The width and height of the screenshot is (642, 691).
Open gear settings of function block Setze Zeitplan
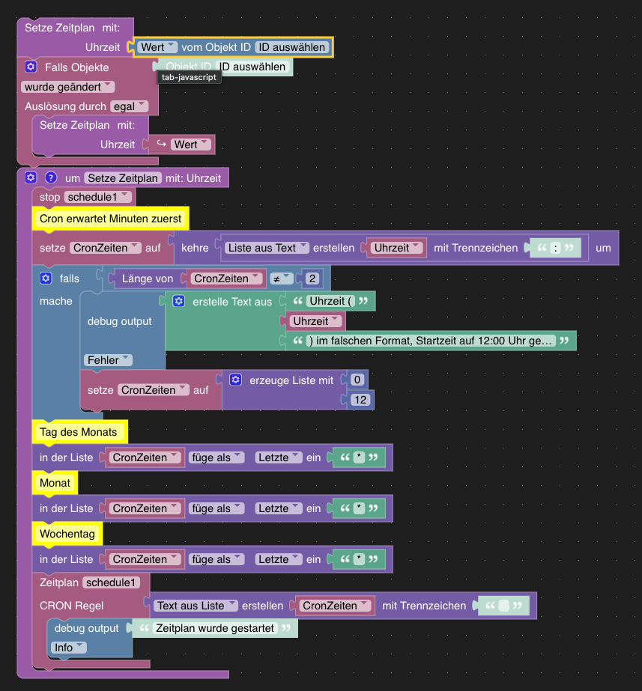31,177
